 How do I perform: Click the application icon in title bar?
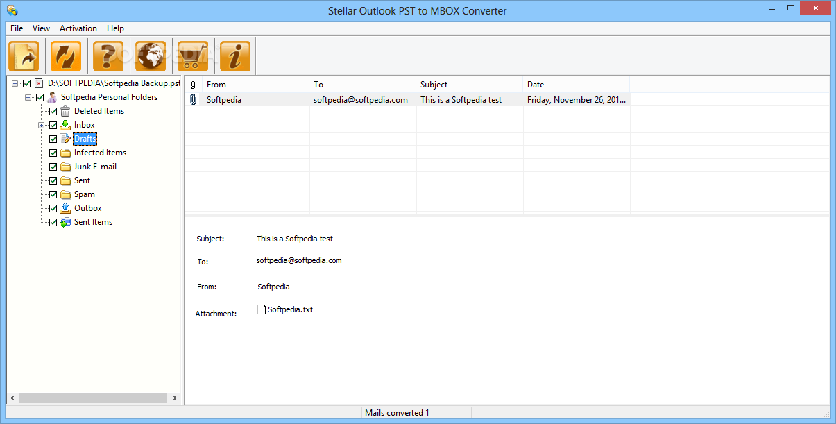12,10
